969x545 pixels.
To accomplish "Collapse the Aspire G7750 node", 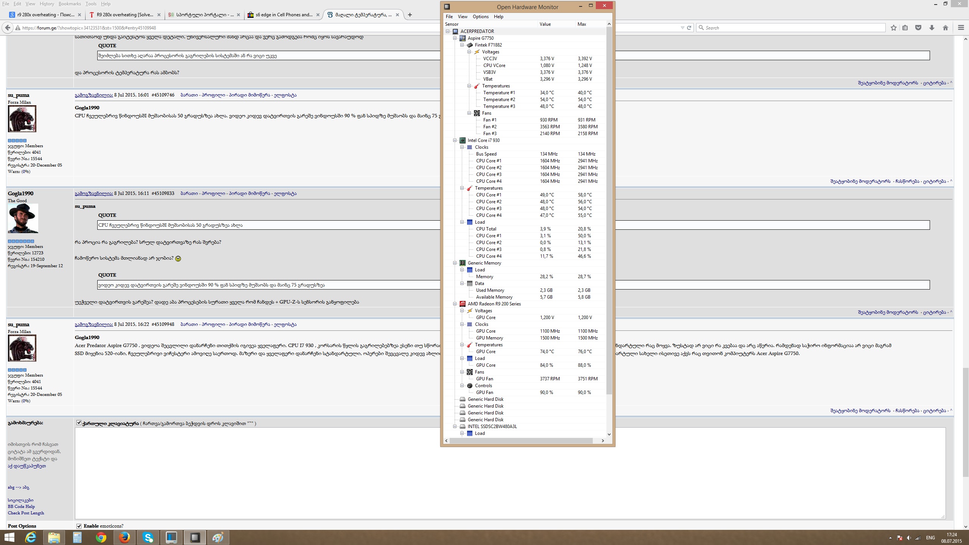I will 455,38.
